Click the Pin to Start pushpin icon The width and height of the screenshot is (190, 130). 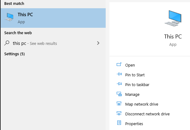[119, 74]
